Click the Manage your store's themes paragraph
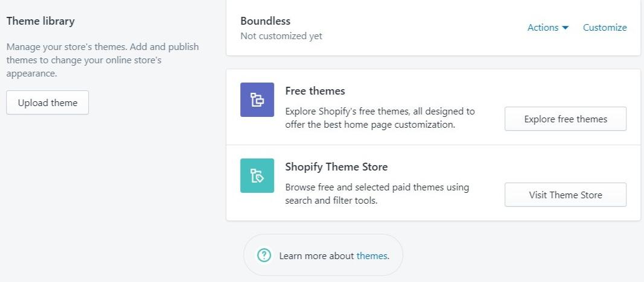 click(103, 60)
